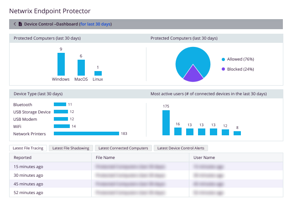Click the User Name column header
Screen dimensions: 292x205
point(204,157)
